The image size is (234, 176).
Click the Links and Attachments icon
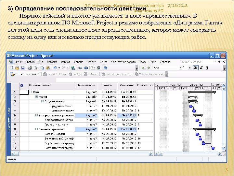point(103,74)
